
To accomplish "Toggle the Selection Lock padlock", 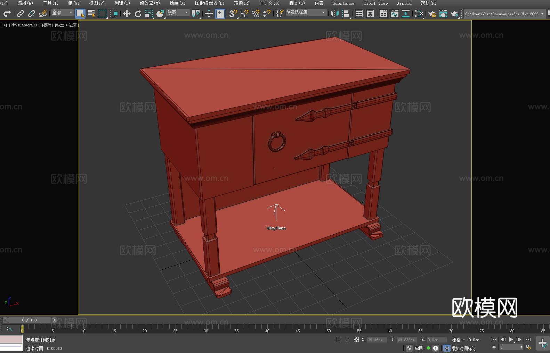I will [x=347, y=339].
